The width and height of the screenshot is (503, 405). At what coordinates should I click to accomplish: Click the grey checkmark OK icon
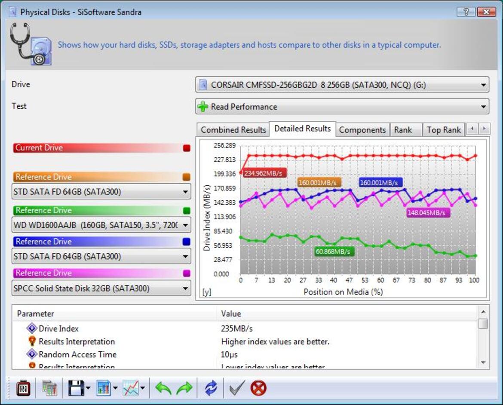[x=237, y=388]
